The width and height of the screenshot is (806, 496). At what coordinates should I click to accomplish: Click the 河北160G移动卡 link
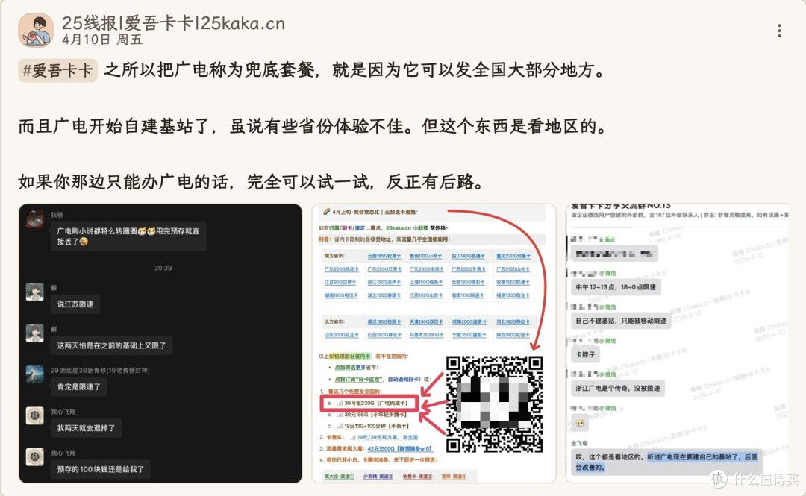click(x=513, y=321)
